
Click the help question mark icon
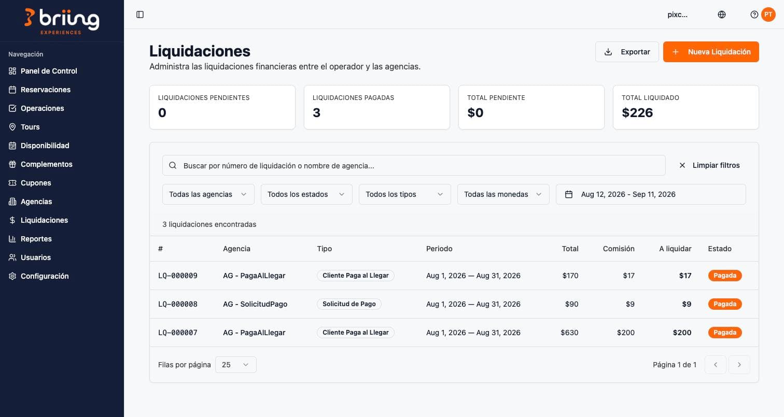tap(754, 15)
